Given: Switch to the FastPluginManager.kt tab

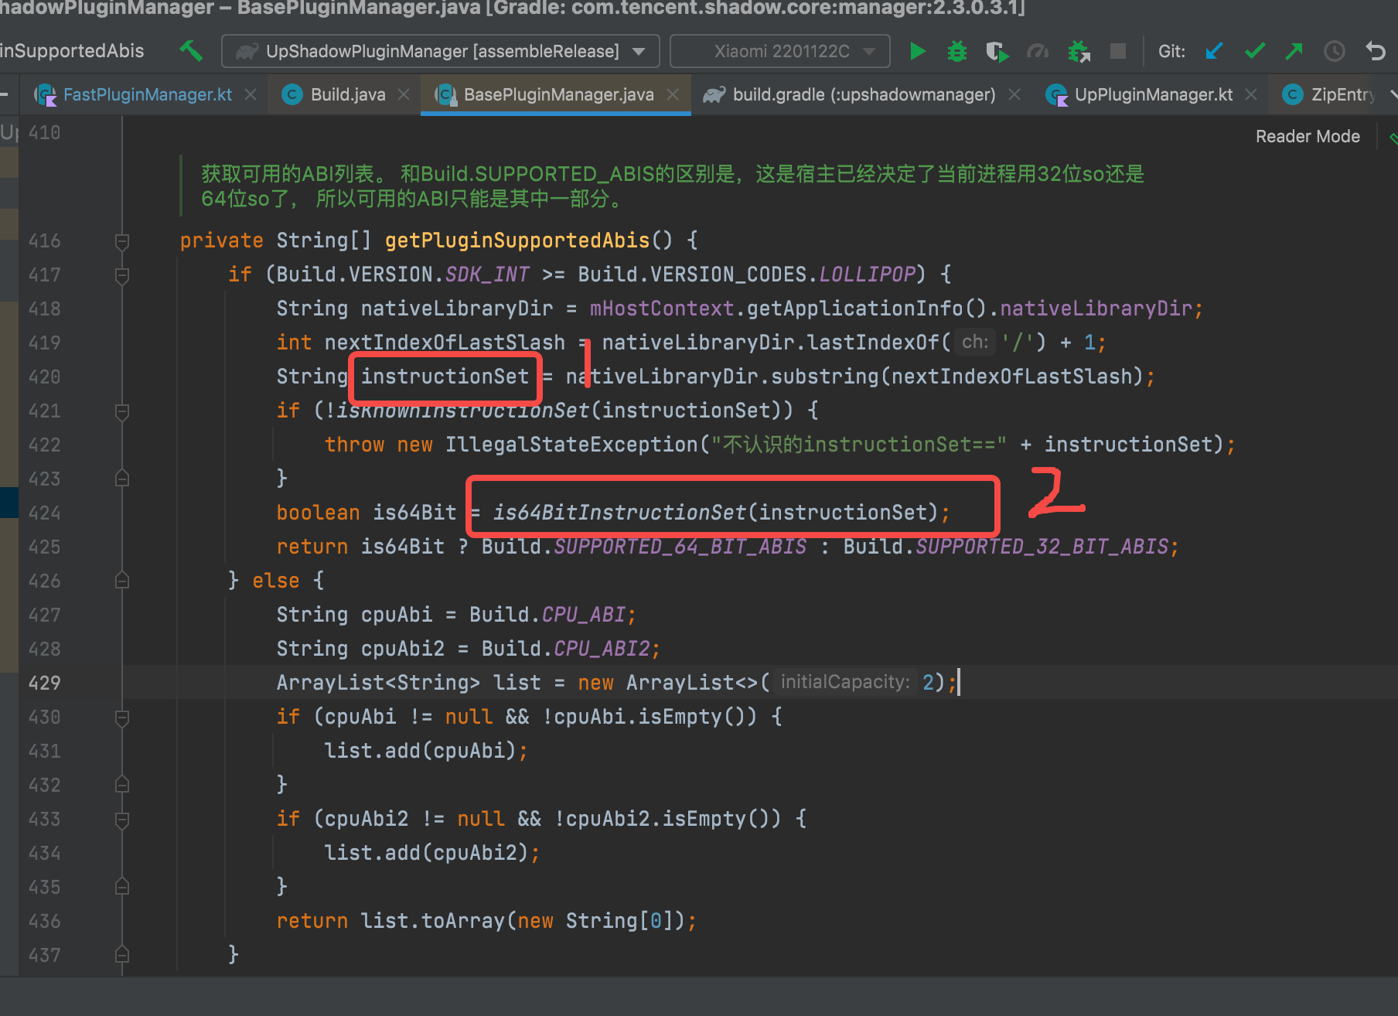Looking at the screenshot, I should click(x=147, y=94).
